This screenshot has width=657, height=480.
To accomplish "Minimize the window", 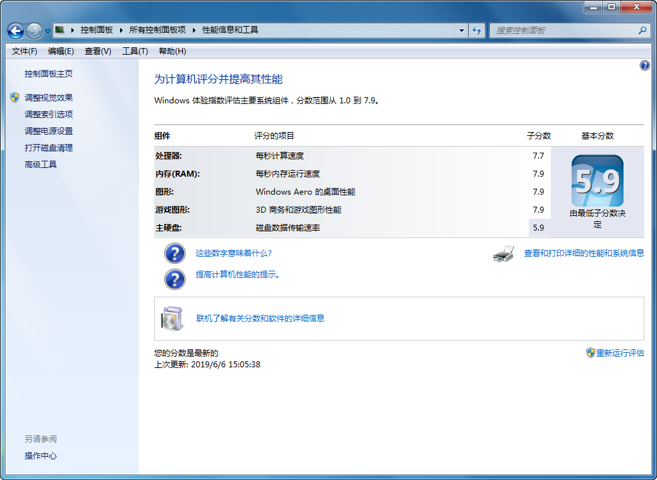I will click(x=593, y=7).
